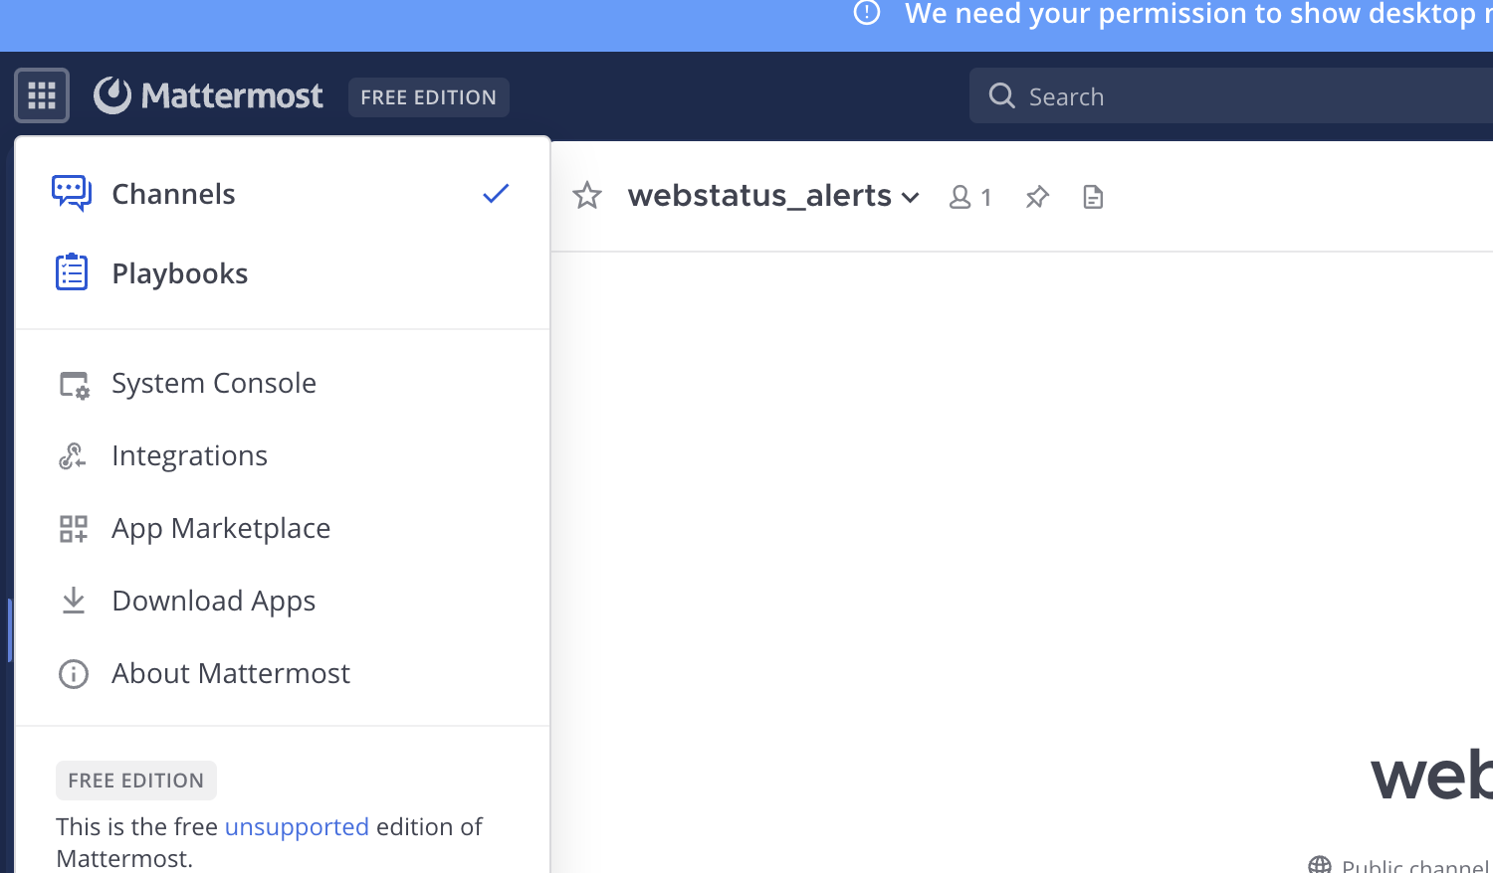
Task: Click the search magnifier icon
Action: point(1001,96)
